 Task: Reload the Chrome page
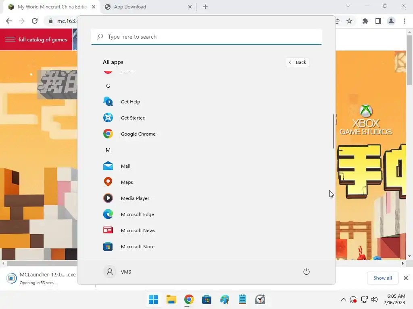[35, 21]
